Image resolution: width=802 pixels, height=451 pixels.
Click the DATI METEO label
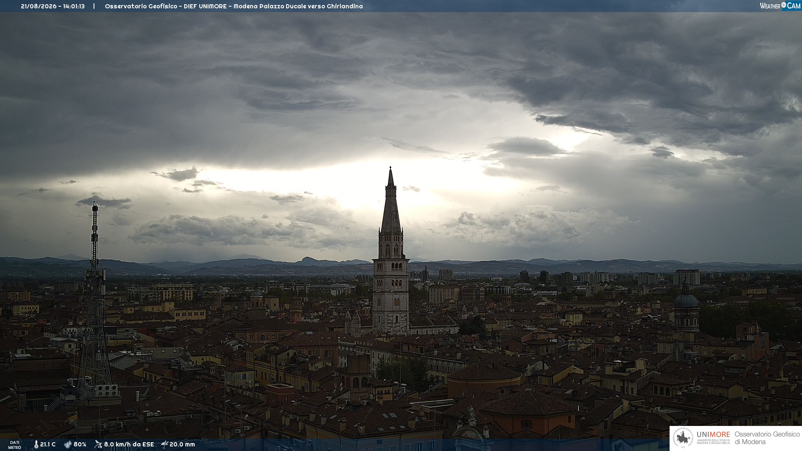pyautogui.click(x=15, y=445)
